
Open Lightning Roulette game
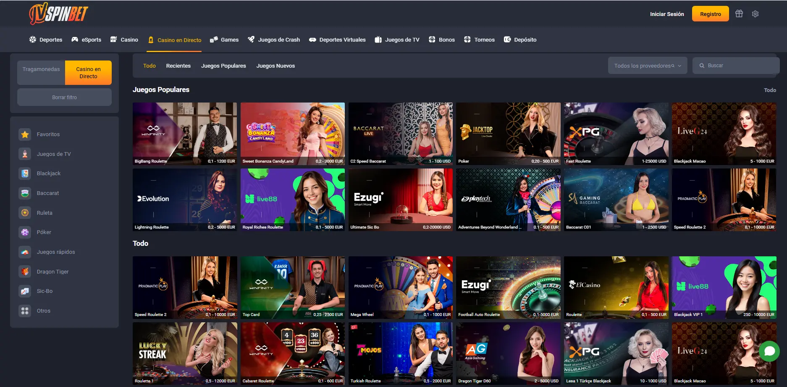185,200
